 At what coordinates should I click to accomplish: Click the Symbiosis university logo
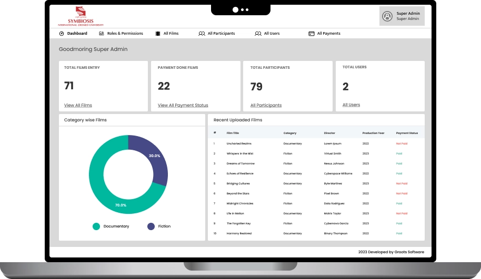(81, 16)
